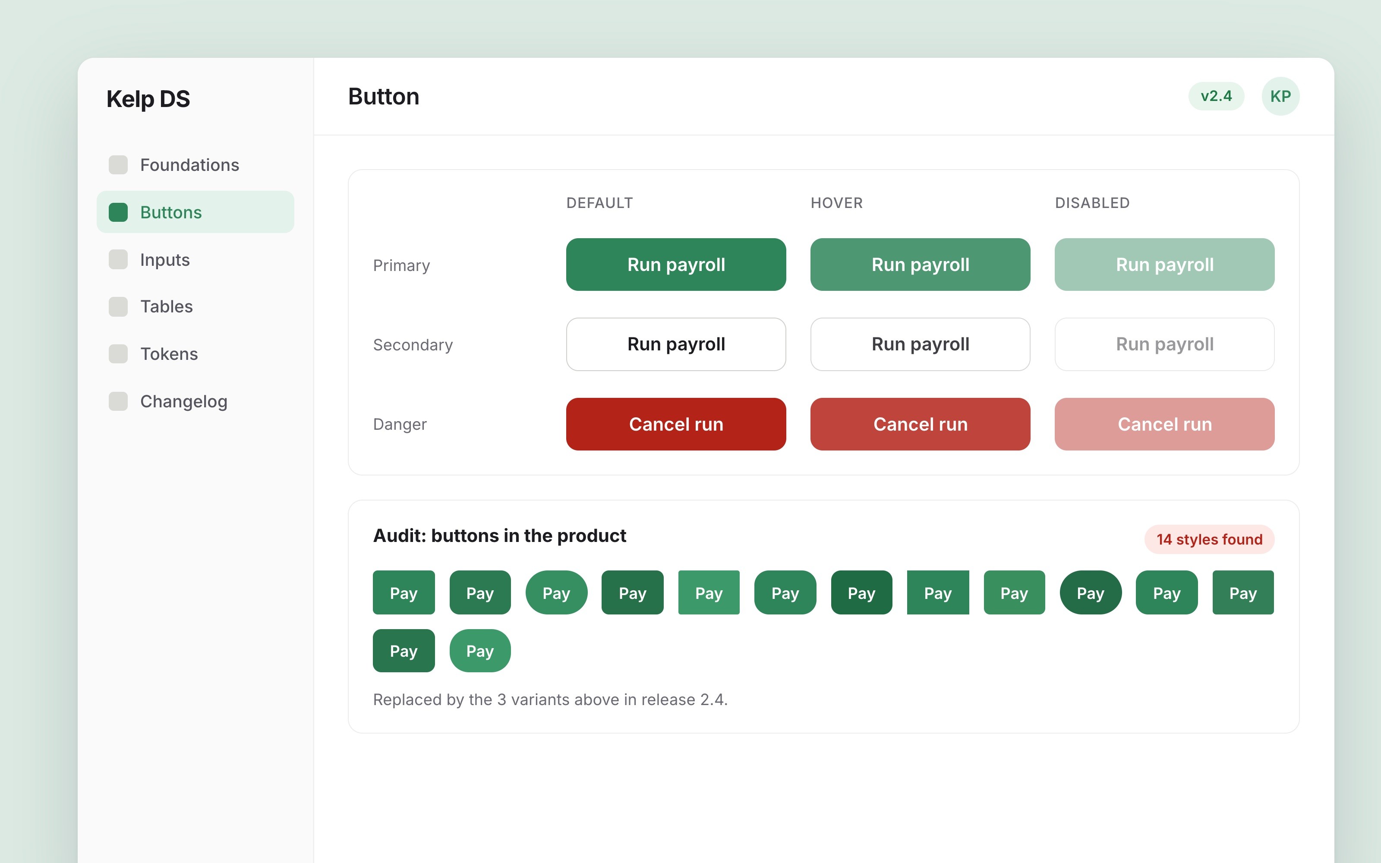This screenshot has width=1381, height=863.
Task: Click the Button page heading
Action: [x=384, y=97]
